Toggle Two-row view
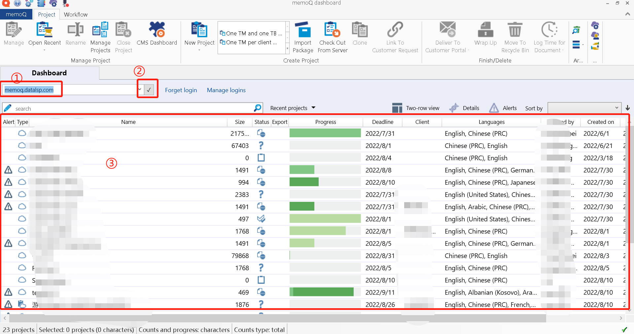Viewport: 634px width, 334px height. click(x=416, y=108)
